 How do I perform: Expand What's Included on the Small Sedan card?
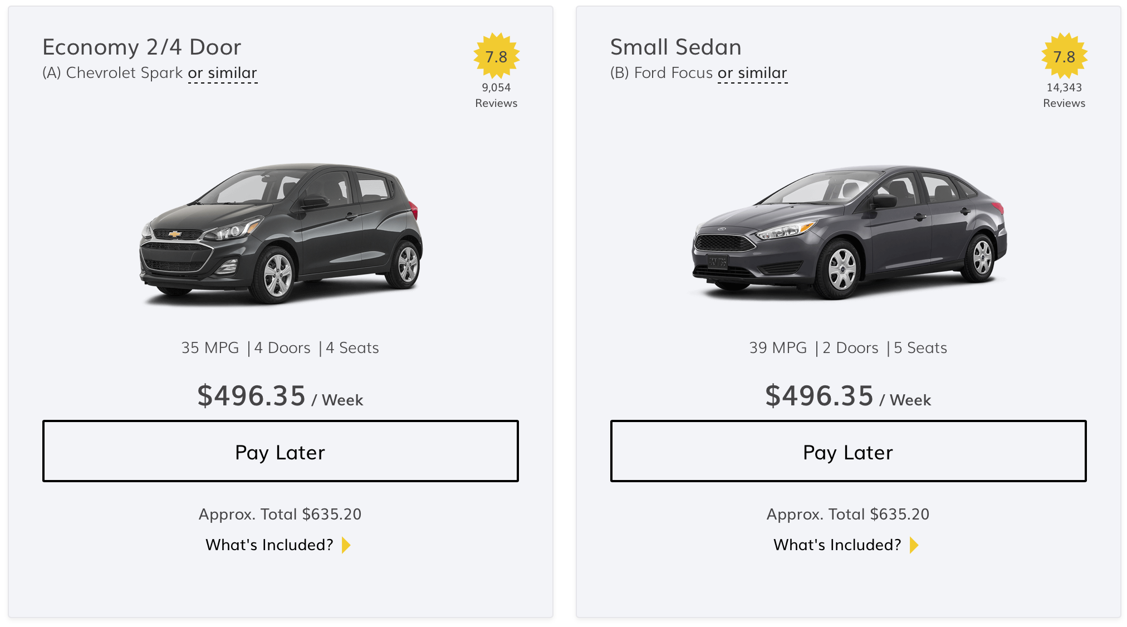coord(837,545)
